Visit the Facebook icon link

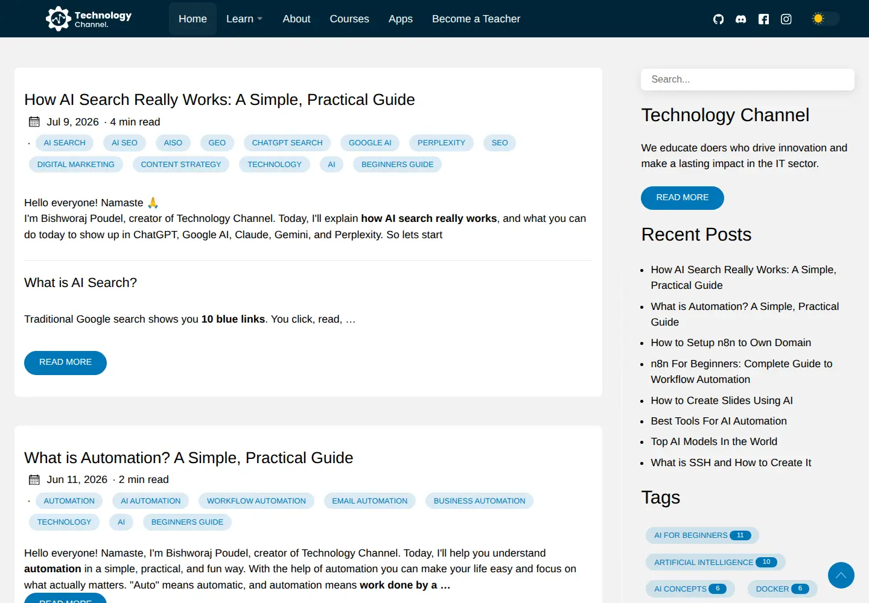(763, 19)
